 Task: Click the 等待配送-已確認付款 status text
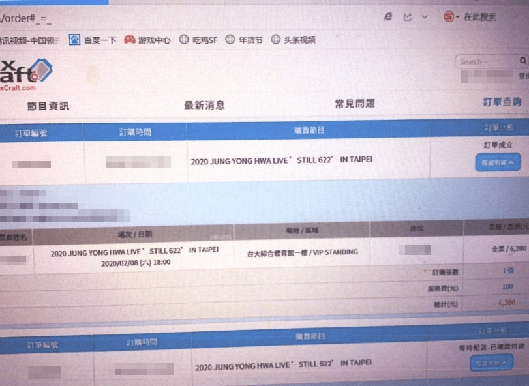coord(492,347)
